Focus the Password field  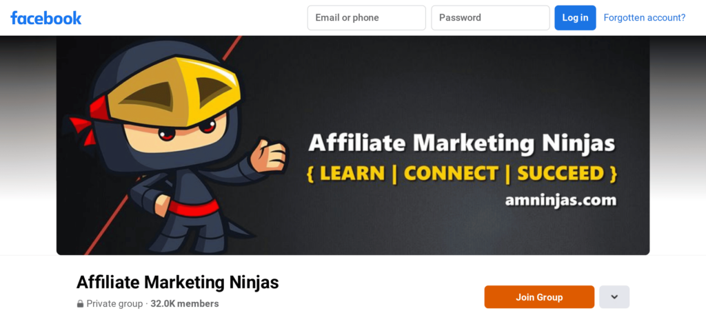tap(490, 18)
